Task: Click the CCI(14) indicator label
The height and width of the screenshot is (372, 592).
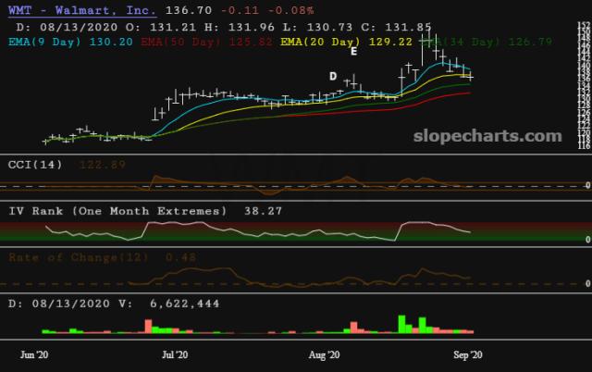Action: [x=35, y=165]
